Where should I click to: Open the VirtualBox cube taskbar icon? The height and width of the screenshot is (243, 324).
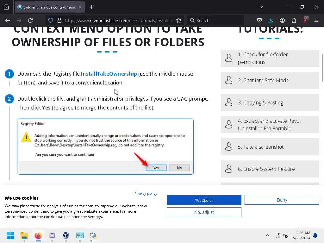pos(66,235)
